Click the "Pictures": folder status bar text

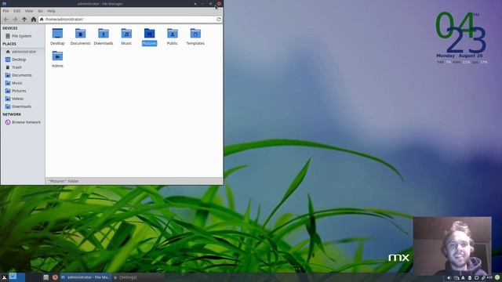[x=64, y=181]
